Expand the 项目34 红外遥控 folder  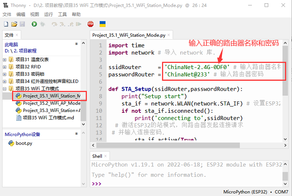5,82
